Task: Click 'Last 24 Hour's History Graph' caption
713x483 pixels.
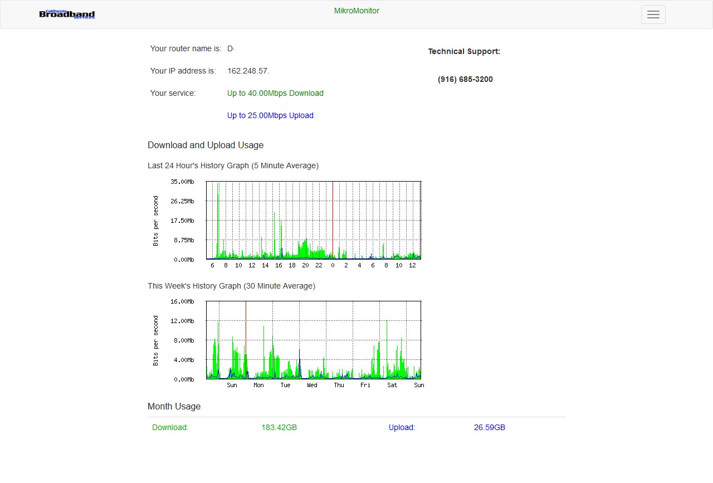Action: pos(233,165)
